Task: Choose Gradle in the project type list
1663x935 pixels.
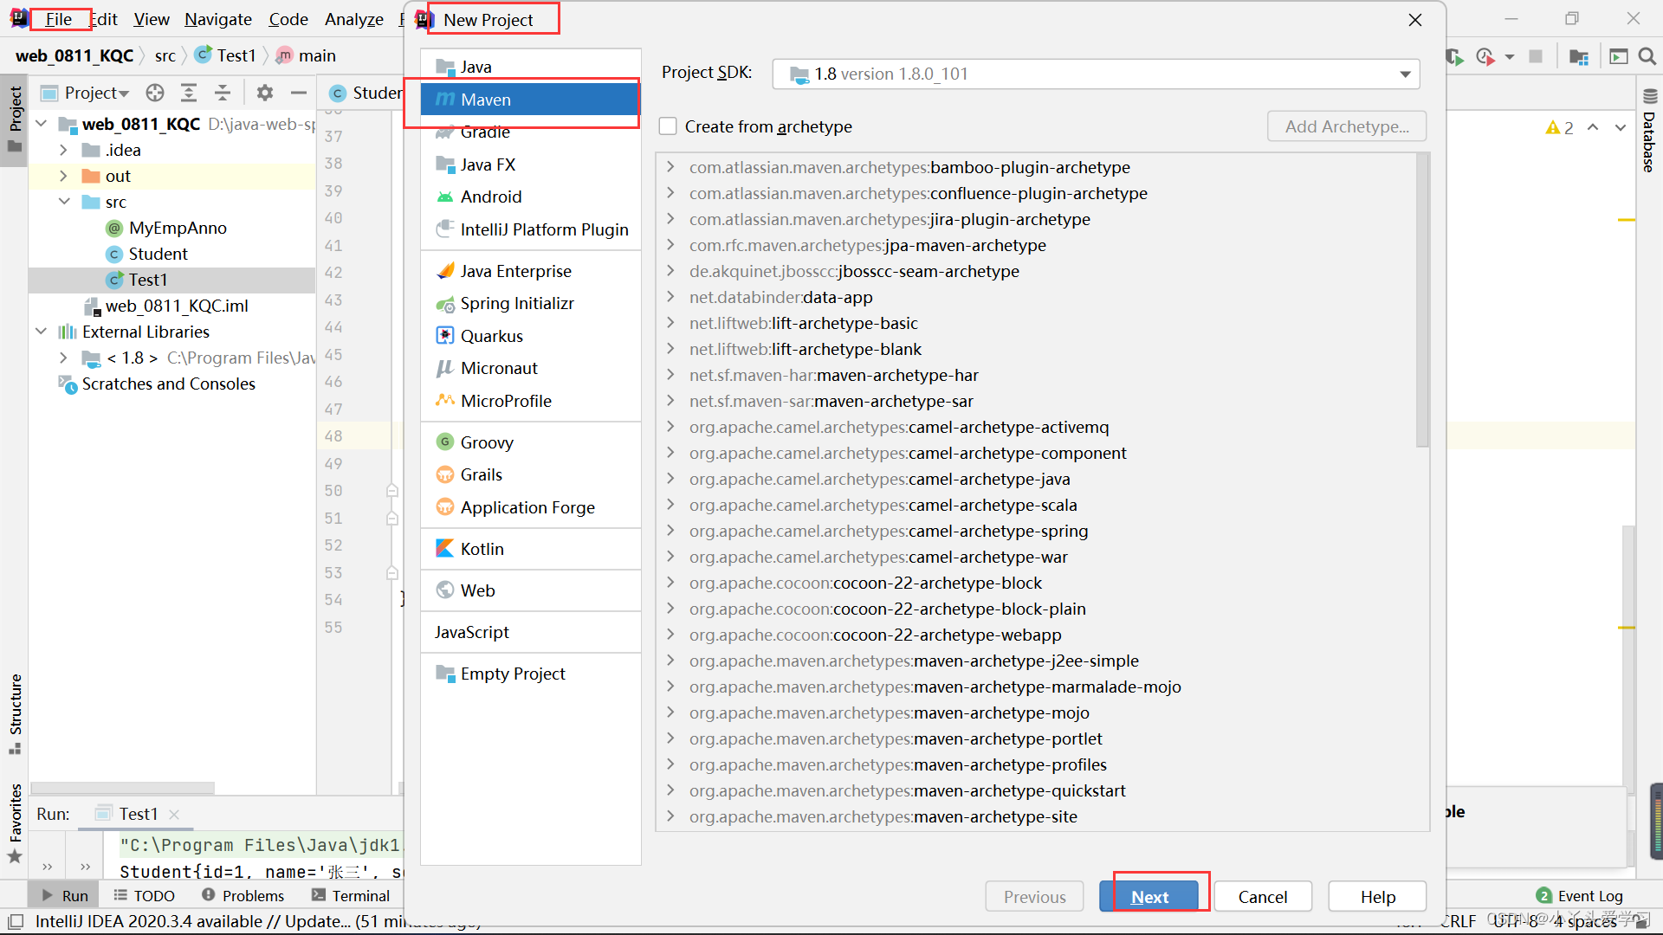Action: [530, 132]
